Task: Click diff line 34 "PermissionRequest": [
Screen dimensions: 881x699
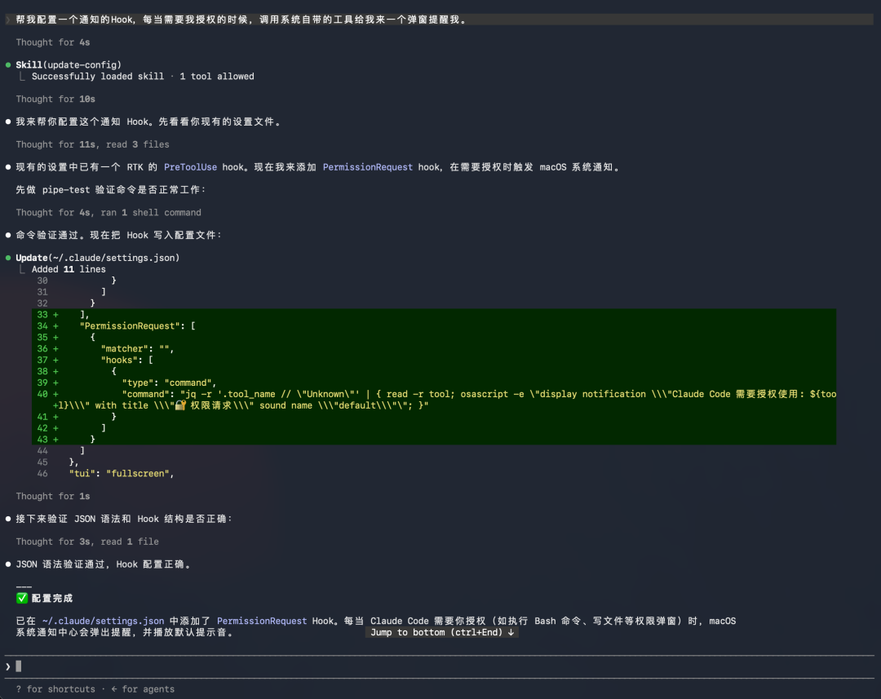Action: (x=434, y=326)
